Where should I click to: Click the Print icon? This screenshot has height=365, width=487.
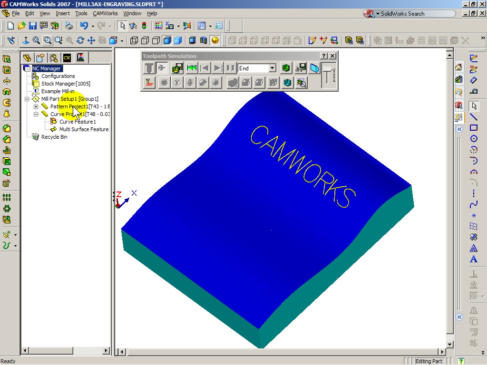(x=69, y=26)
